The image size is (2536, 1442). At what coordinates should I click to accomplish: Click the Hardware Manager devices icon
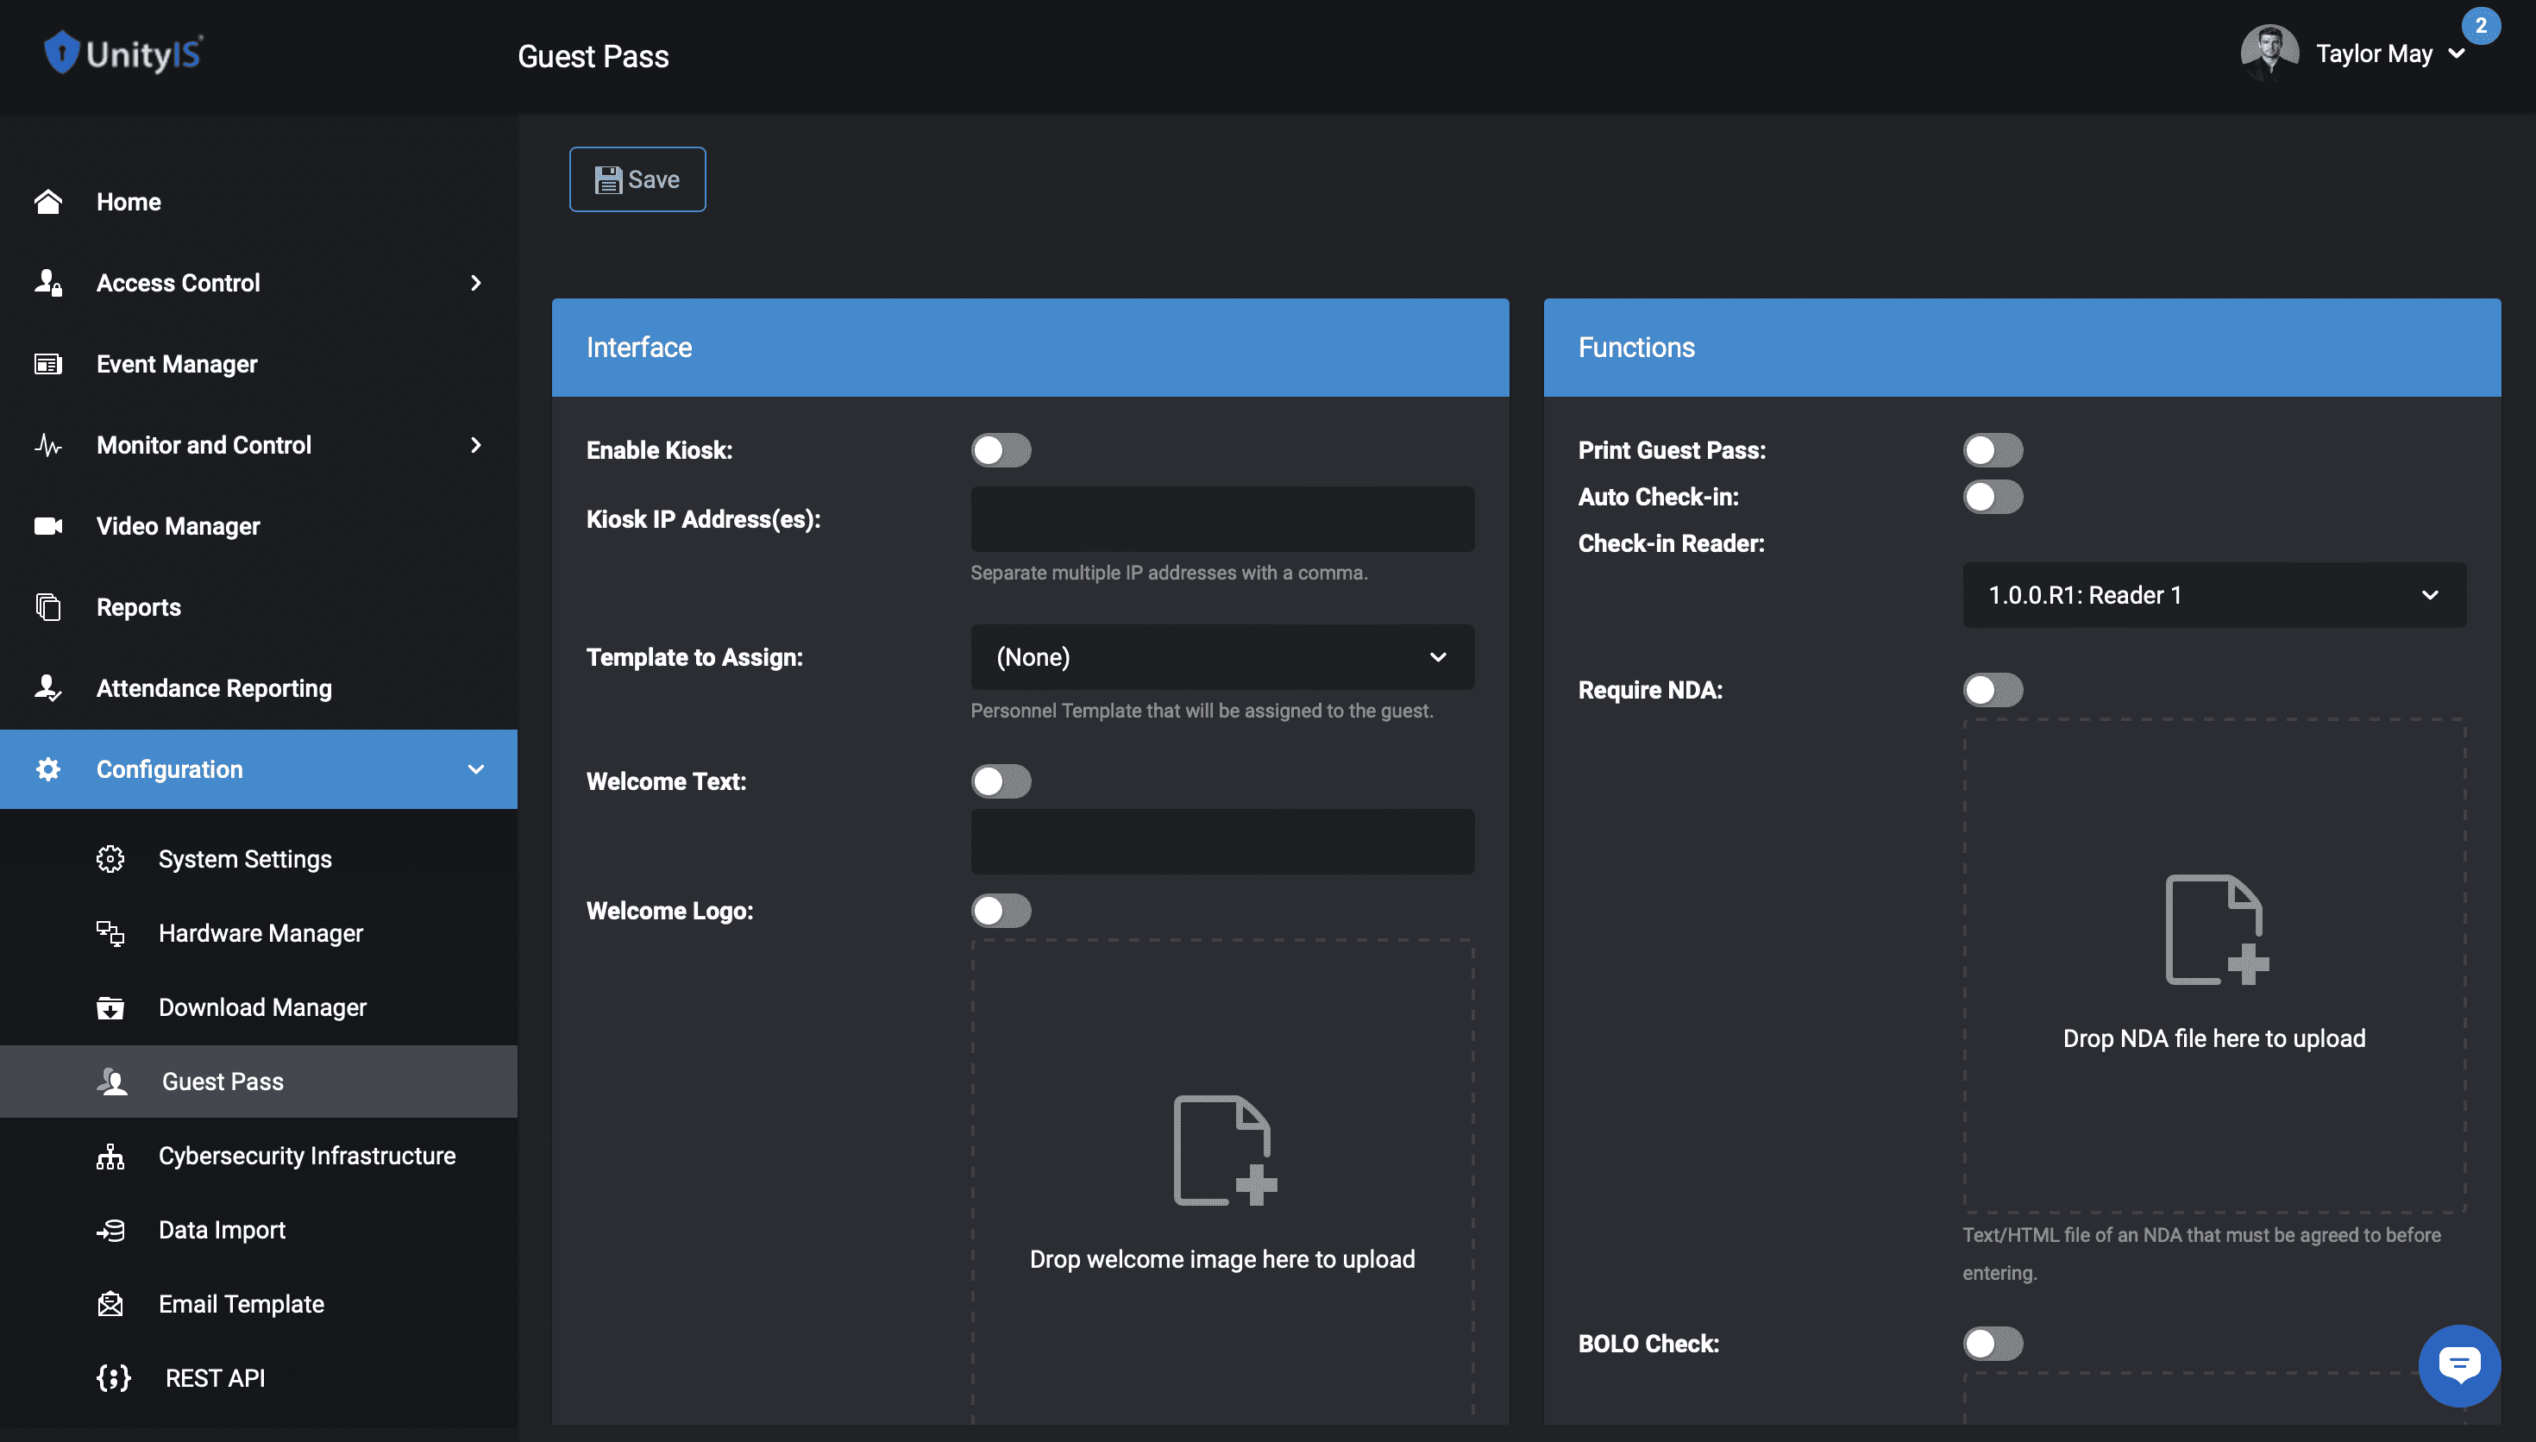click(x=110, y=933)
